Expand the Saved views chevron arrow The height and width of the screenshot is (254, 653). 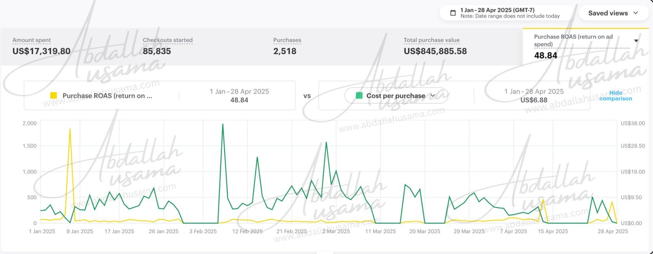(x=635, y=13)
